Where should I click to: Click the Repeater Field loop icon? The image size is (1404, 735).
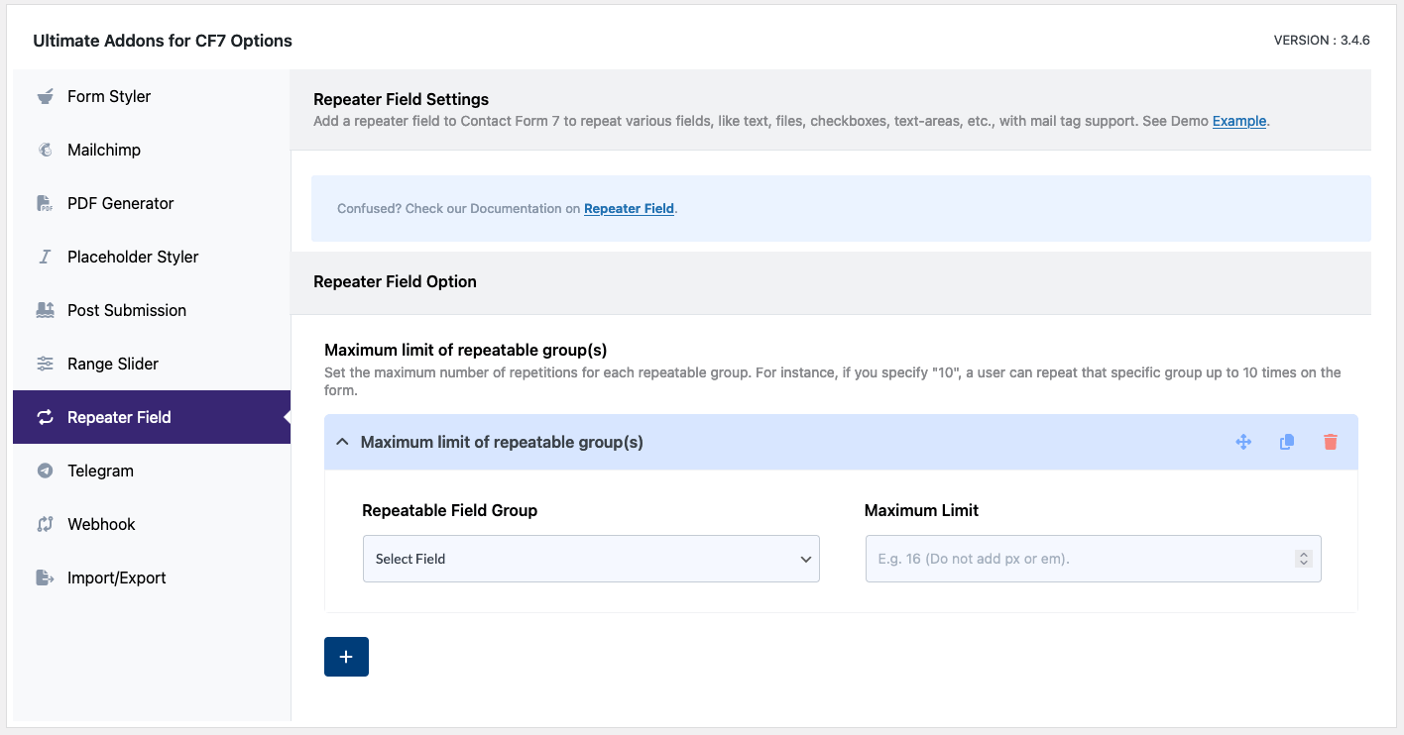tap(45, 417)
